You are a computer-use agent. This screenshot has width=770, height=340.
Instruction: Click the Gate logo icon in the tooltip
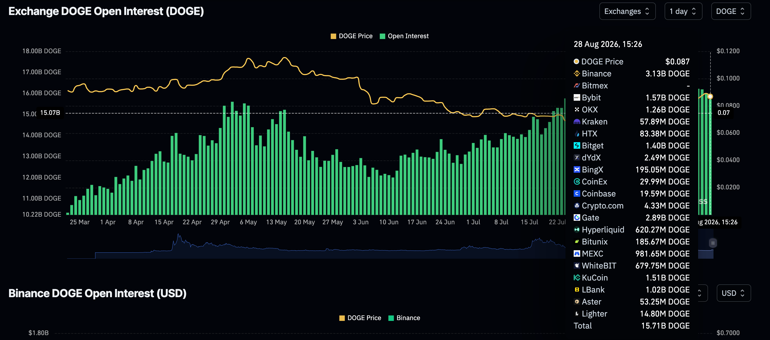(x=577, y=217)
